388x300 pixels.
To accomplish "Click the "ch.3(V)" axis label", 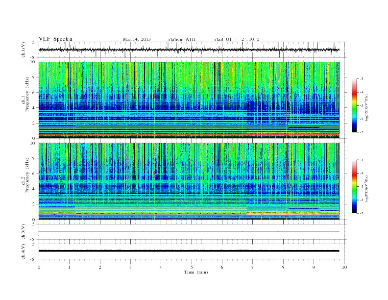I will pyautogui.click(x=24, y=232).
